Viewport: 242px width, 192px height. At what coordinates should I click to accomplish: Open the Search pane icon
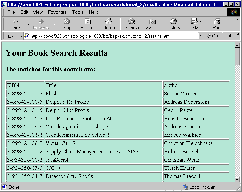click(132, 21)
